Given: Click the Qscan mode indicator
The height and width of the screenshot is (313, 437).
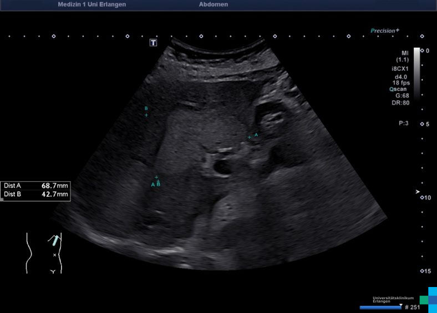Looking at the screenshot, I should tap(399, 88).
